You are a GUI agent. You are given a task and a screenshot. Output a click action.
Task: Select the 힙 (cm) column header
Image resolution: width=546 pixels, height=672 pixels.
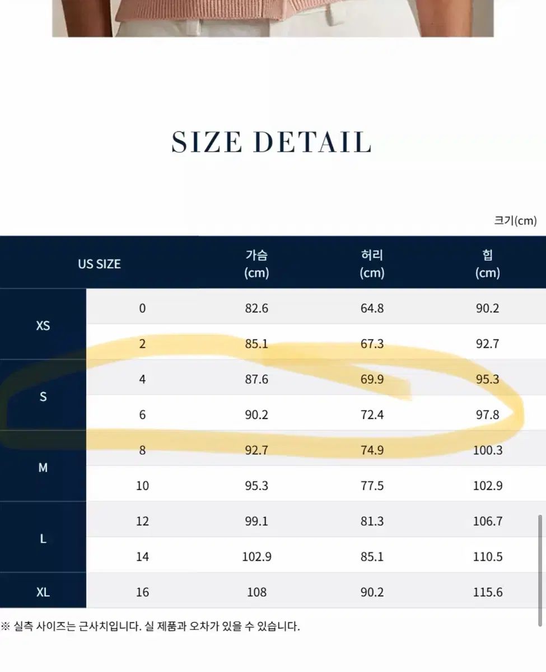(x=487, y=264)
